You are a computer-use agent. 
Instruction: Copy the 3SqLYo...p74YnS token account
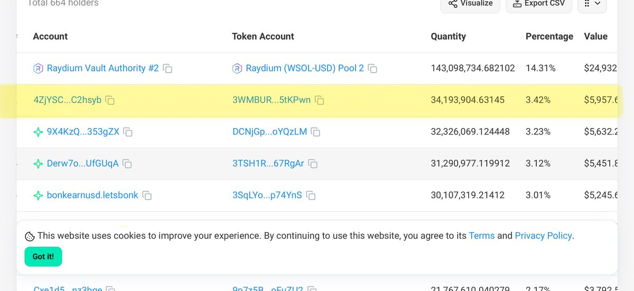pyautogui.click(x=311, y=196)
